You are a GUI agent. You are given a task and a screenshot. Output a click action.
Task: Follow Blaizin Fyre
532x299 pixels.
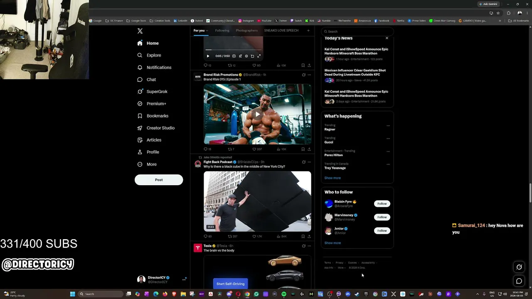[x=382, y=203]
